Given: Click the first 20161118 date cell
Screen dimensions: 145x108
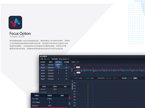Looking at the screenshot, I should pyautogui.click(x=51, y=73).
